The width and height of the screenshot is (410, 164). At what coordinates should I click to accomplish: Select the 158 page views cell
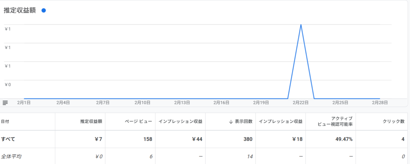click(x=147, y=139)
